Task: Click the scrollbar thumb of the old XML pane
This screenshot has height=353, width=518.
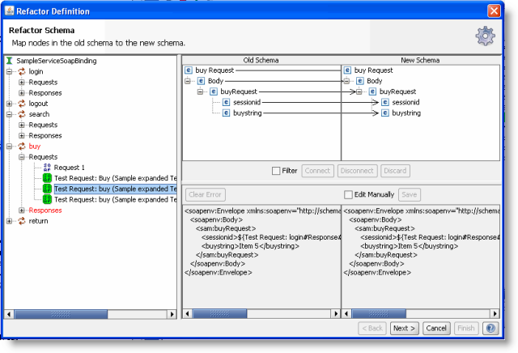Action: (219, 313)
